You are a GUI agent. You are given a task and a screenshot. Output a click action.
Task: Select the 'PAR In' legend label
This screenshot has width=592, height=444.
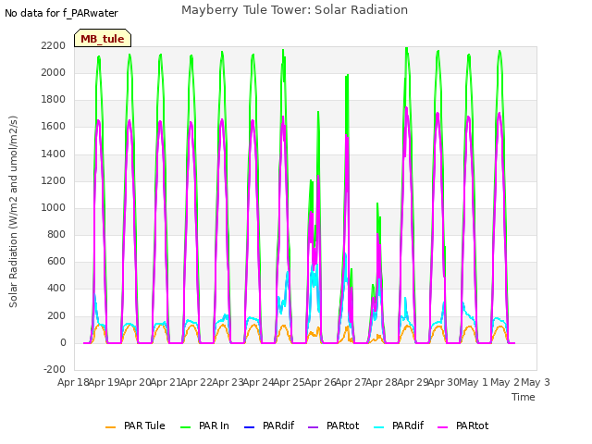(214, 425)
